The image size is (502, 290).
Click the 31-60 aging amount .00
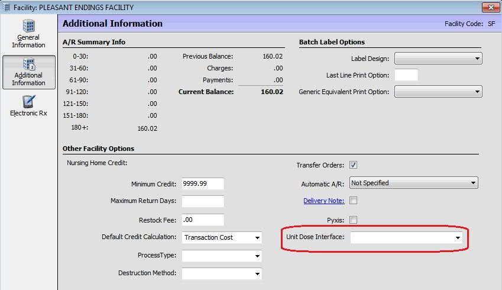pos(152,68)
